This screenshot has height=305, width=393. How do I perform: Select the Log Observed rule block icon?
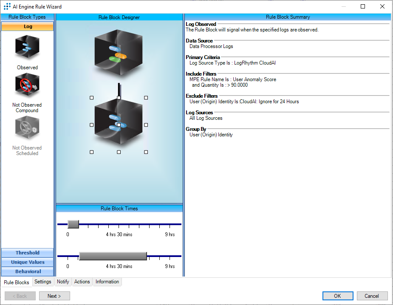click(27, 48)
